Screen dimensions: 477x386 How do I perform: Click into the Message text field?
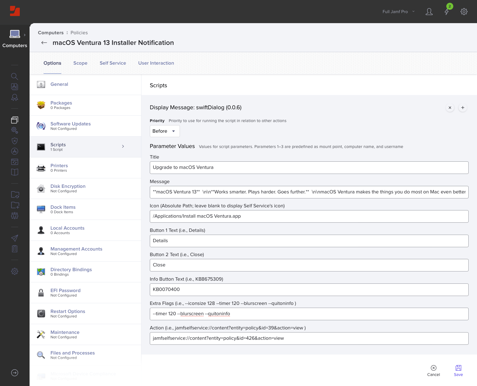coord(309,192)
